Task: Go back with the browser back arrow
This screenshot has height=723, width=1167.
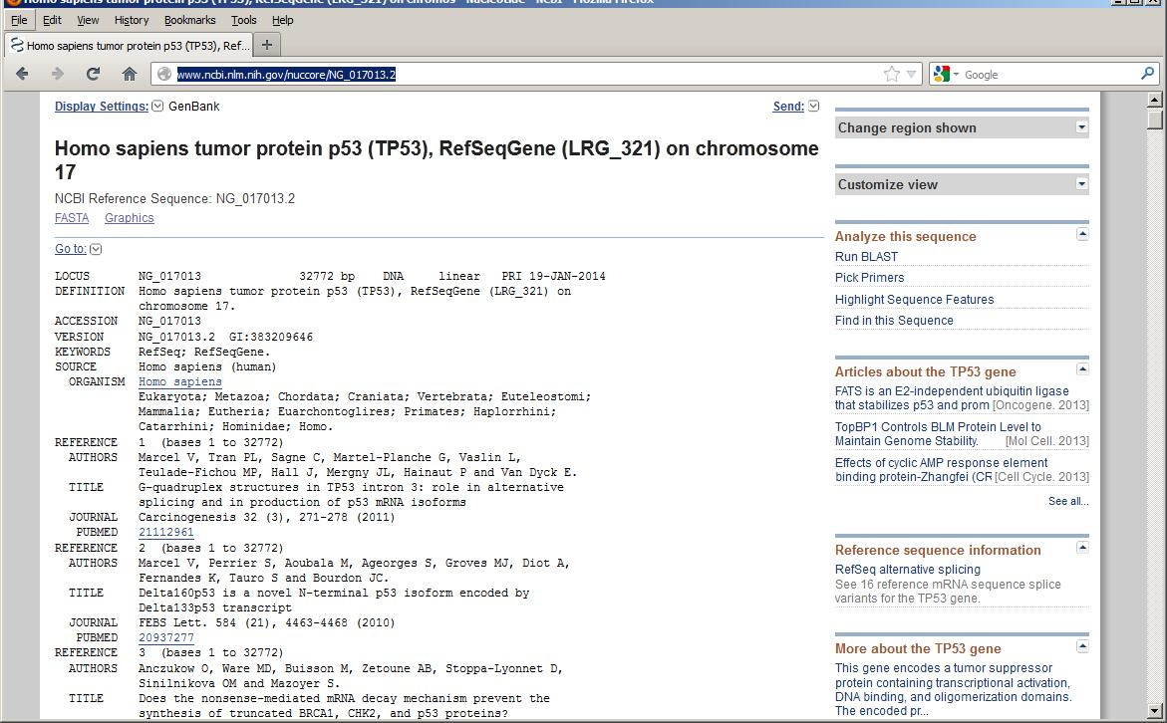Action: [x=22, y=74]
